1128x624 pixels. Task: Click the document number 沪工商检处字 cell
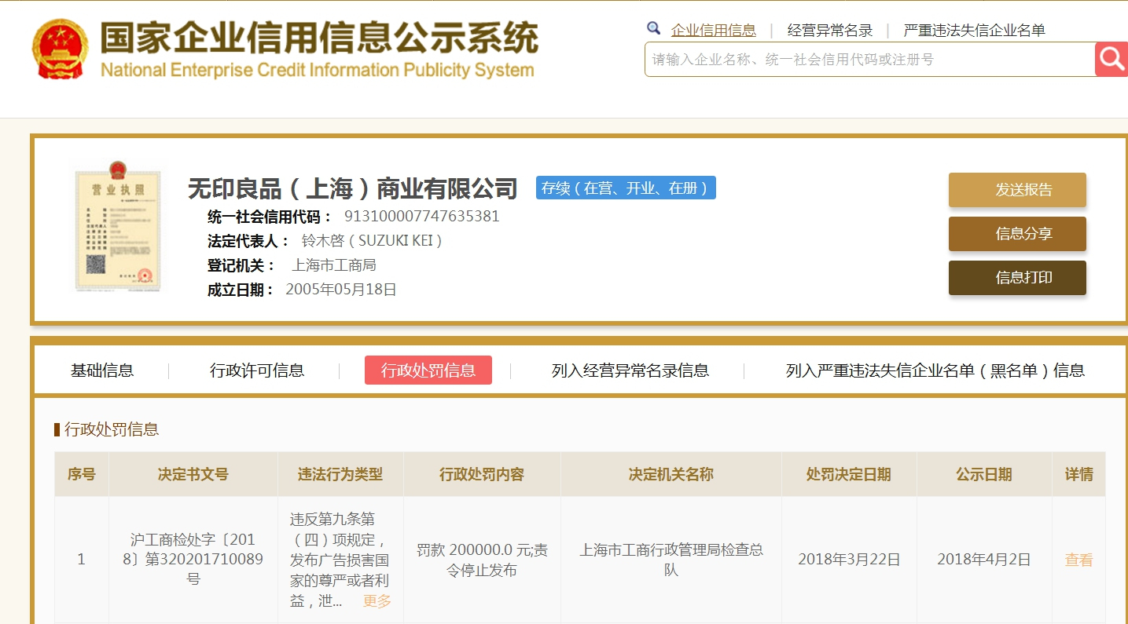[193, 560]
